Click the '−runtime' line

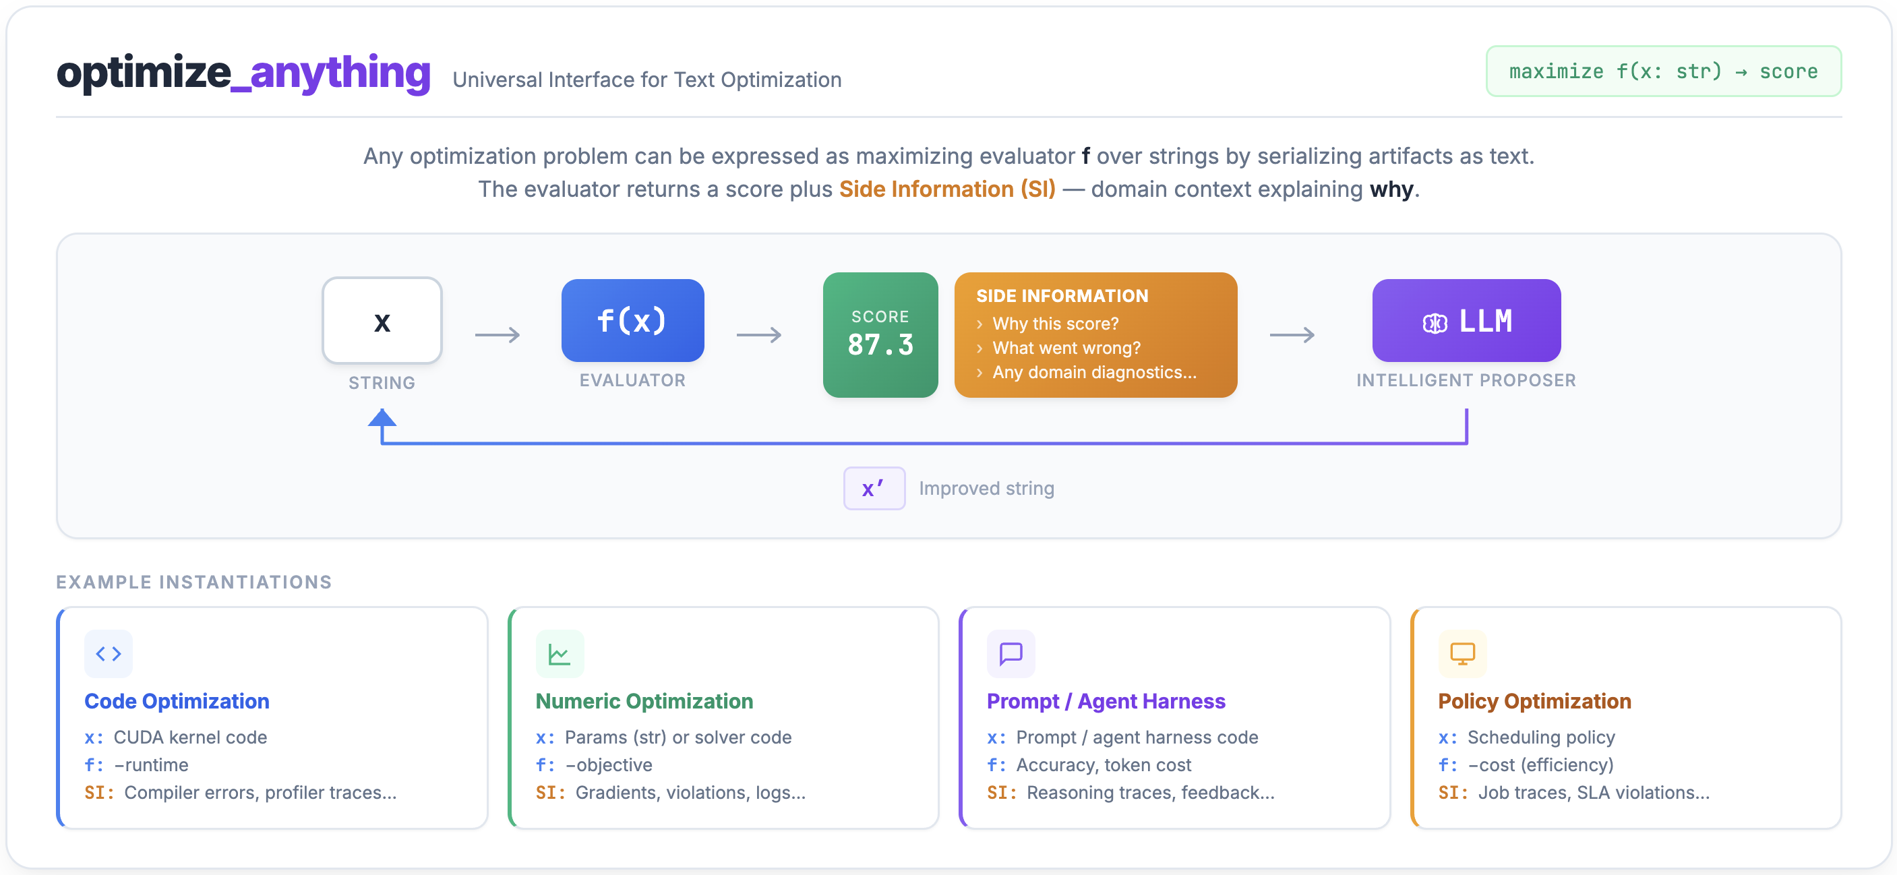tap(151, 764)
